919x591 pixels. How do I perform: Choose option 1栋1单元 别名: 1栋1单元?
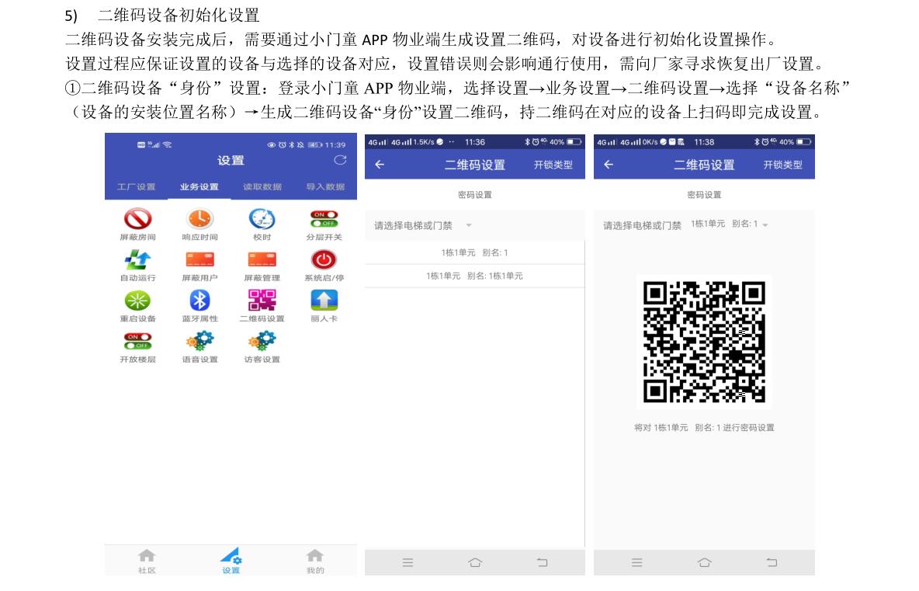(475, 276)
